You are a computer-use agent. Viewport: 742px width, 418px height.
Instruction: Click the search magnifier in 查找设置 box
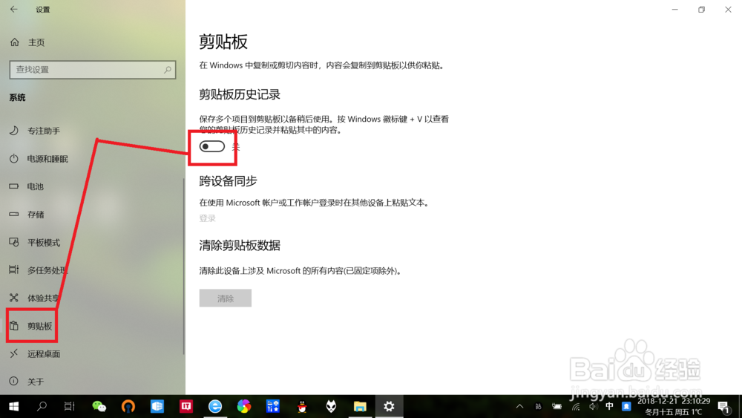point(168,70)
